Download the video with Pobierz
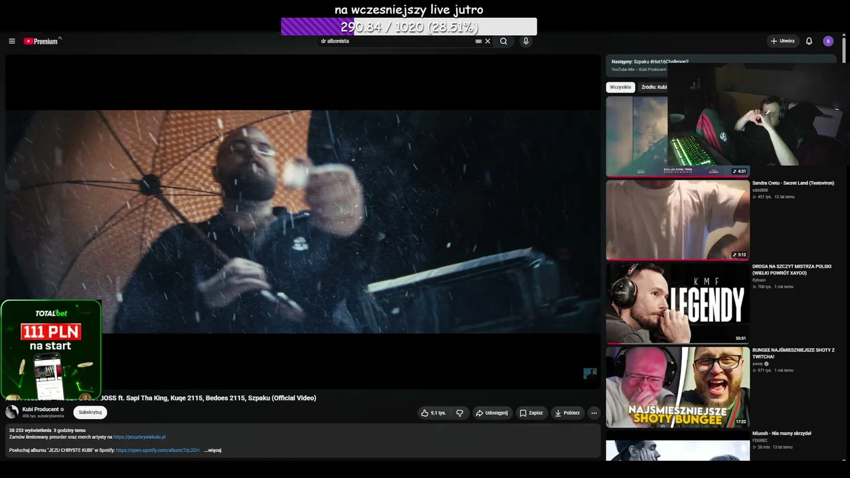 tap(568, 413)
